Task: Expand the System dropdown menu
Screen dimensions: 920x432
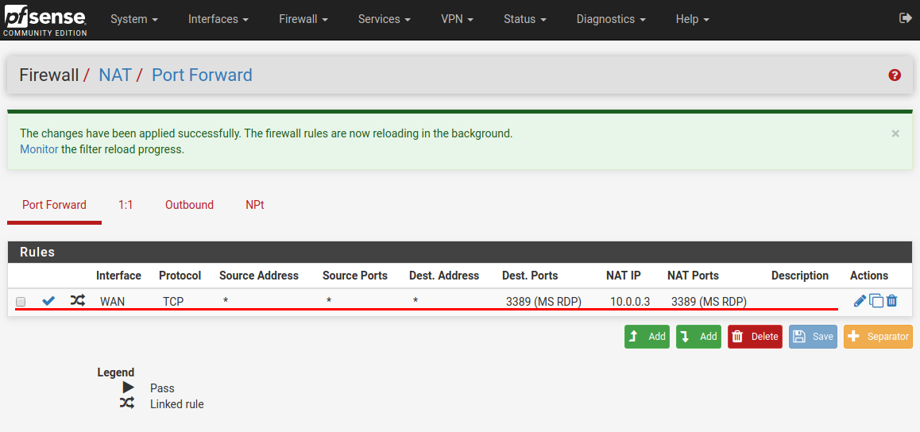Action: click(133, 19)
